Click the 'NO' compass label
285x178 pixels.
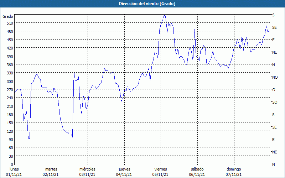[x=275, y=77]
